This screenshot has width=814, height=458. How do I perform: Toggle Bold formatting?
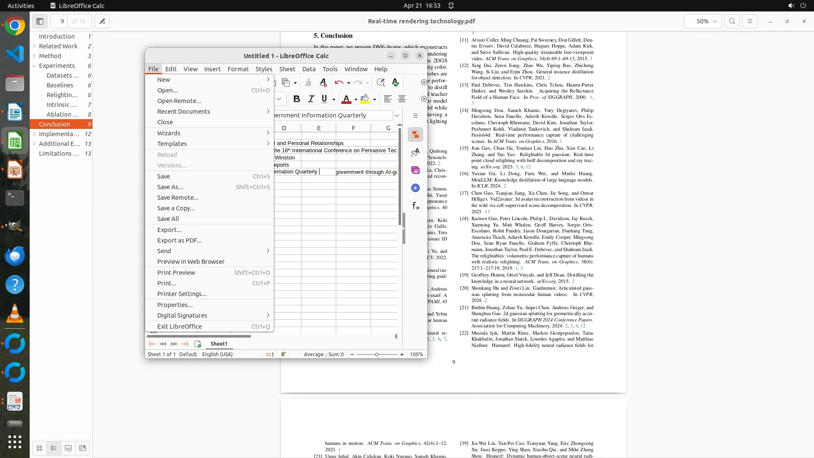point(297,99)
